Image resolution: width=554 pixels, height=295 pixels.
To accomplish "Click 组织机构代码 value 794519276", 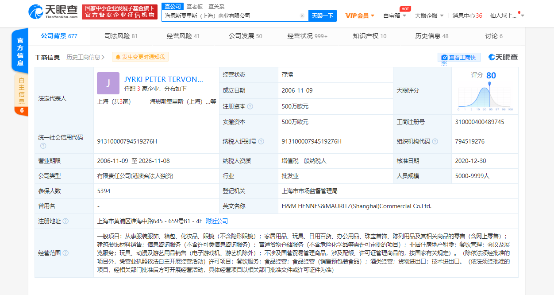I will tap(469, 142).
